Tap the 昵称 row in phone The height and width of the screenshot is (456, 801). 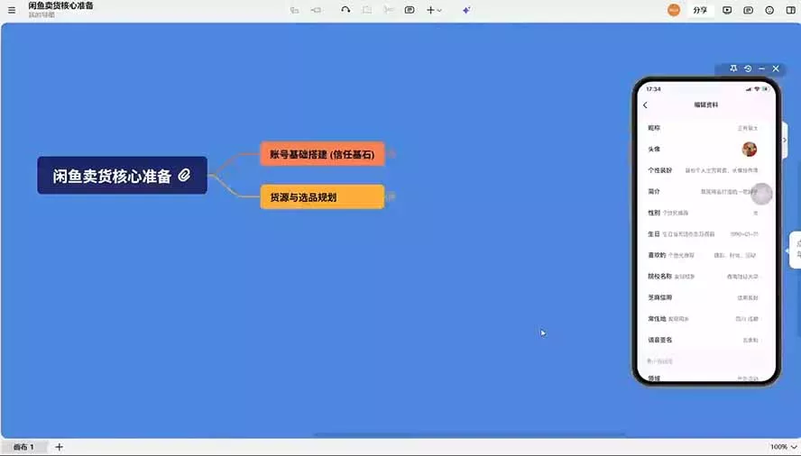point(706,128)
